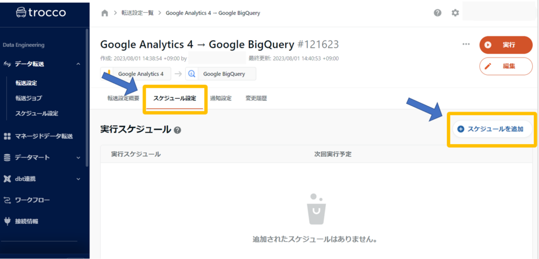Click the home icon in breadcrumb
Screen dimensions: 539x259
[105, 13]
